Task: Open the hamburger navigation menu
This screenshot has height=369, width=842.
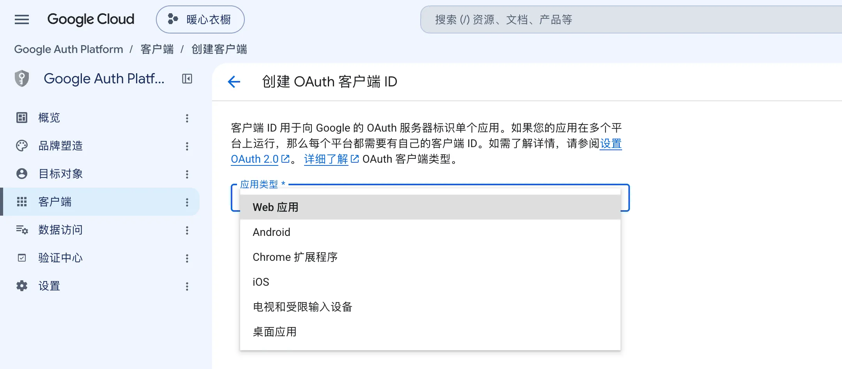Action: pos(22,19)
